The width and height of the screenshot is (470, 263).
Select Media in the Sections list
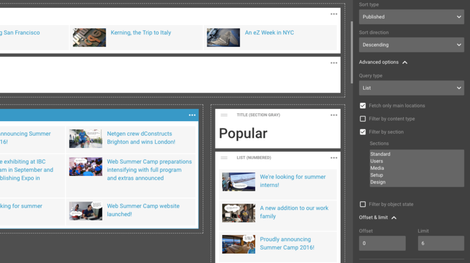pos(377,168)
